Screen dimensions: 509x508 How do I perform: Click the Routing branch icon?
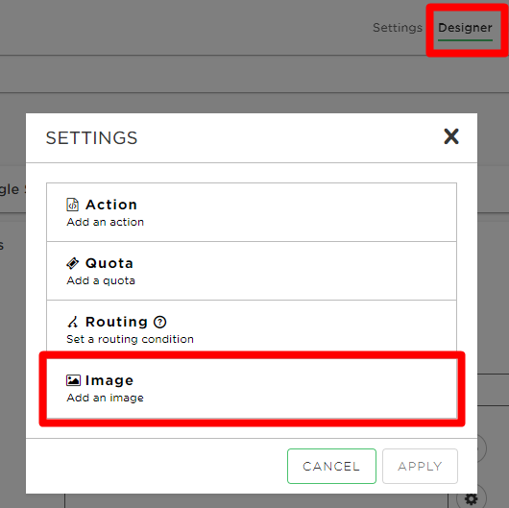[72, 322]
